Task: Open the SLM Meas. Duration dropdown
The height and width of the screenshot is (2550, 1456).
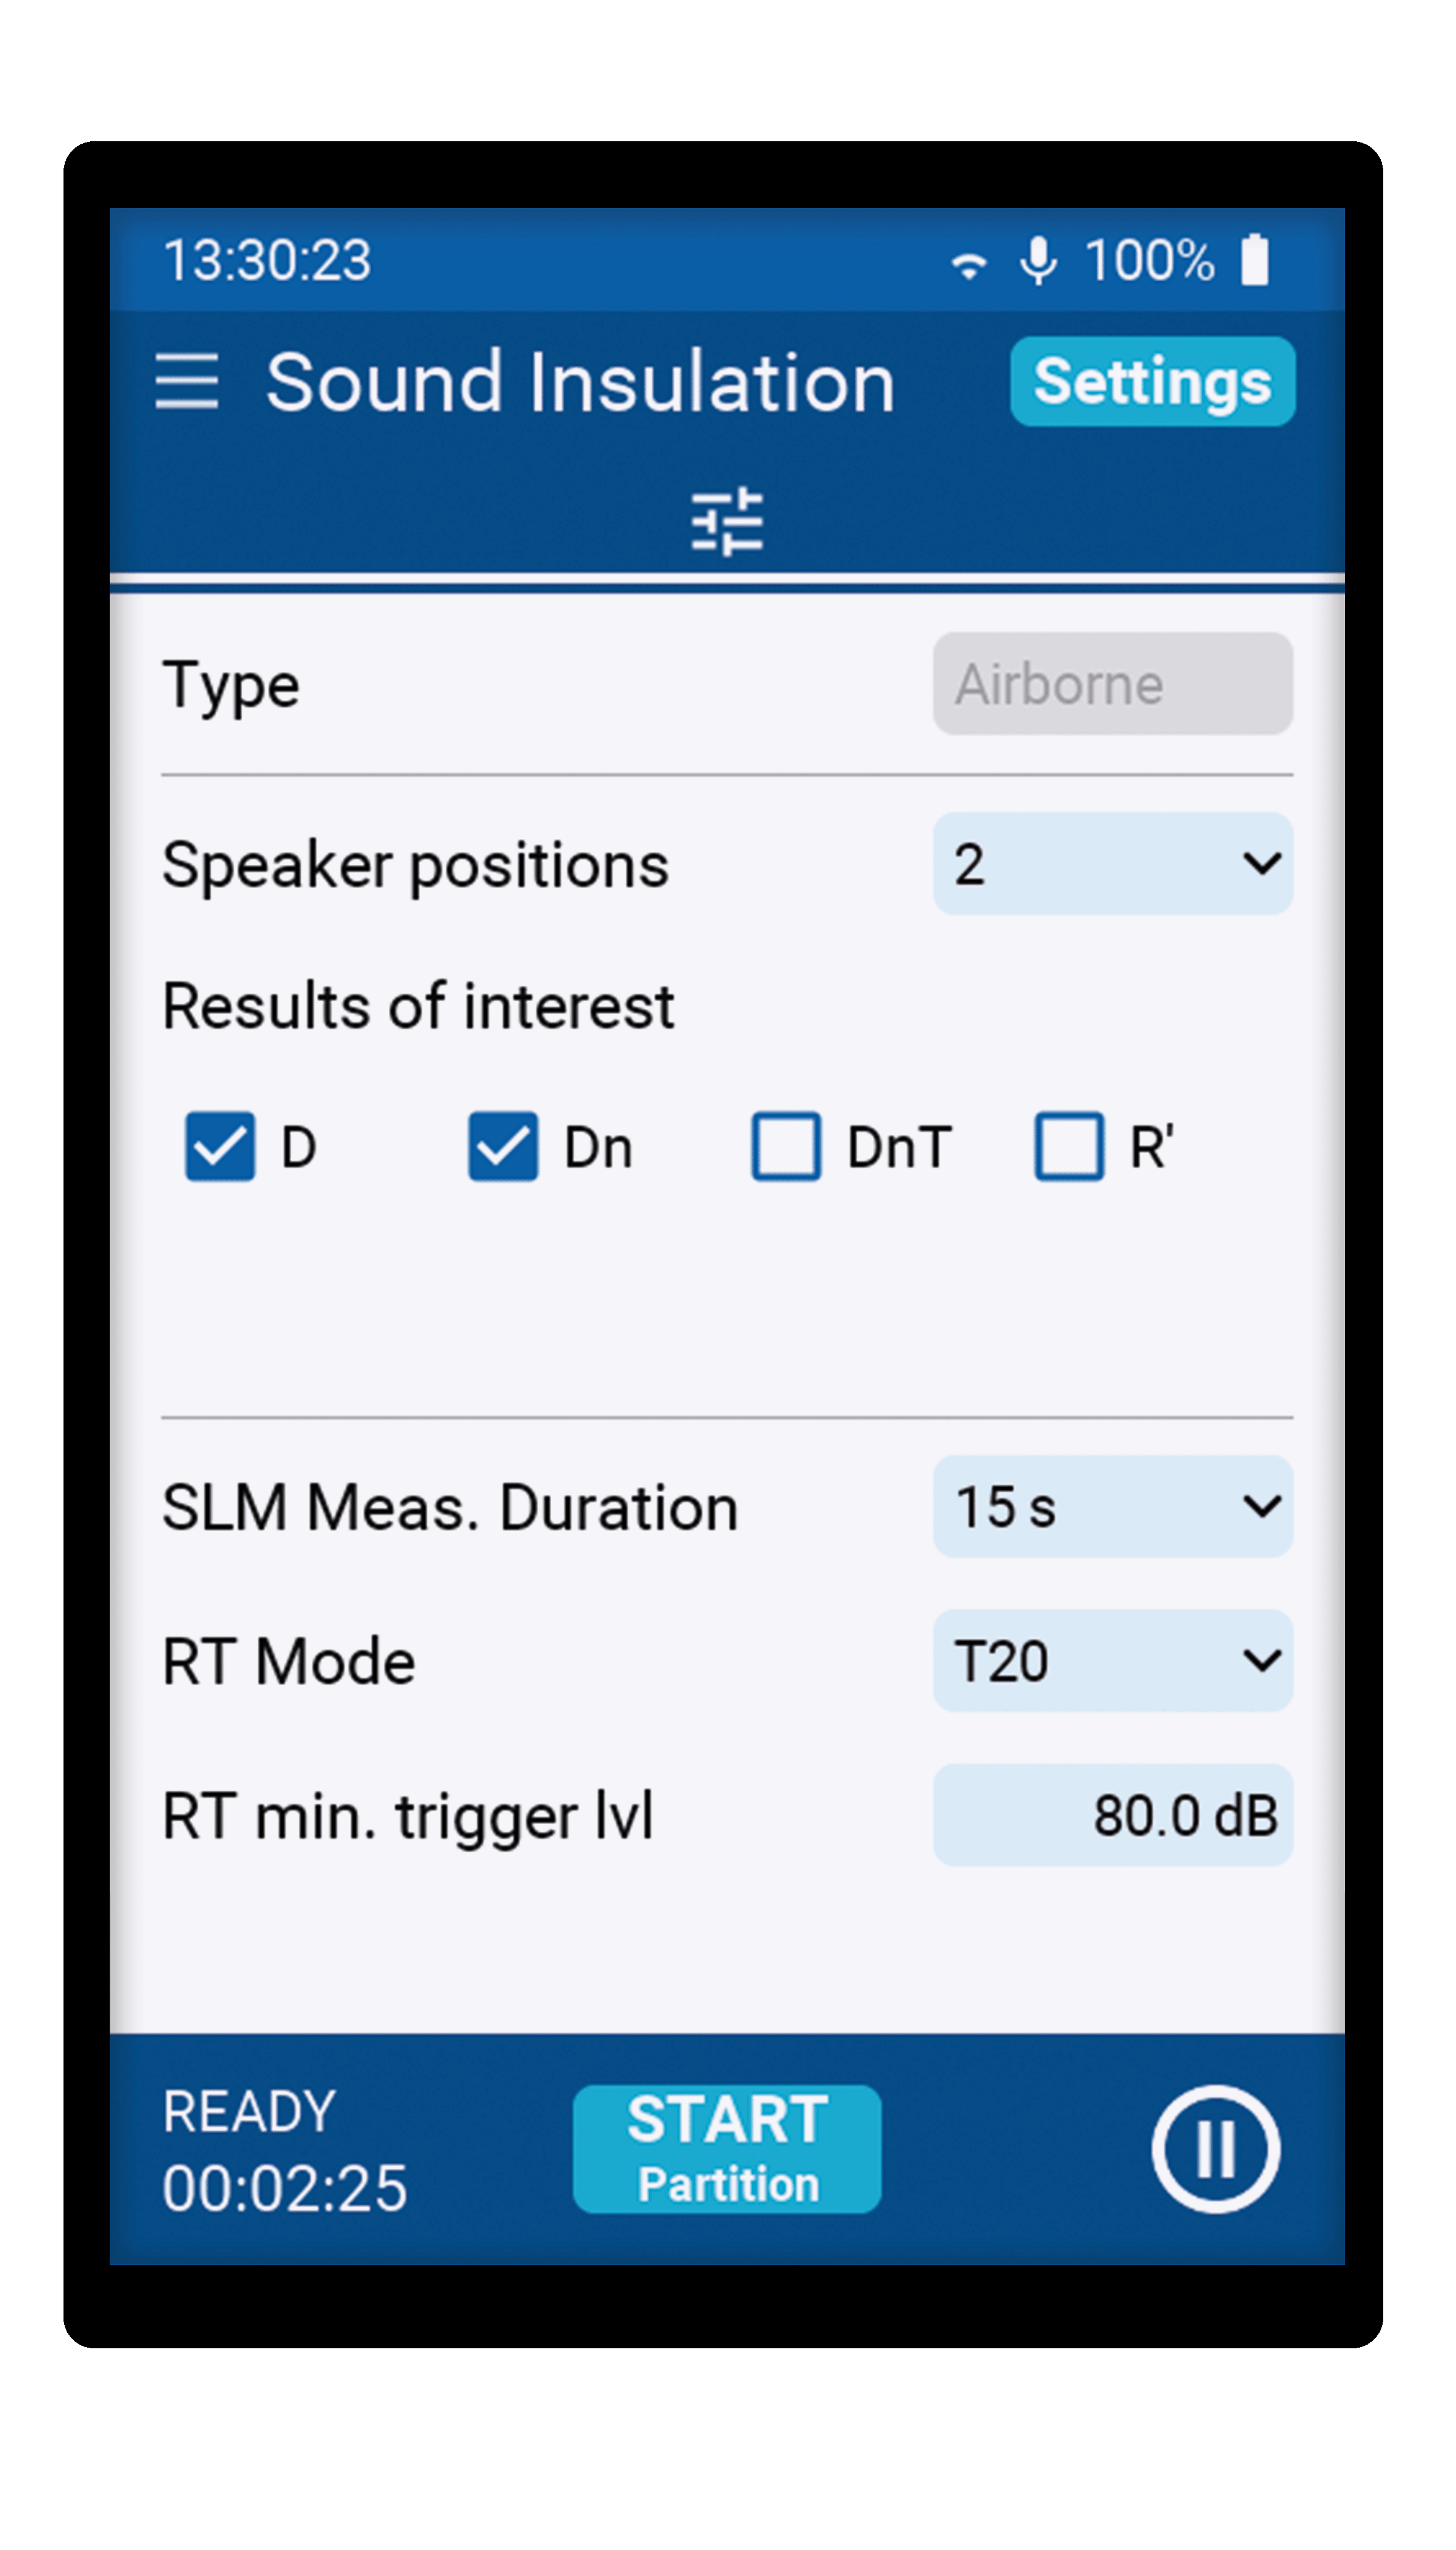Action: pyautogui.click(x=1112, y=1506)
